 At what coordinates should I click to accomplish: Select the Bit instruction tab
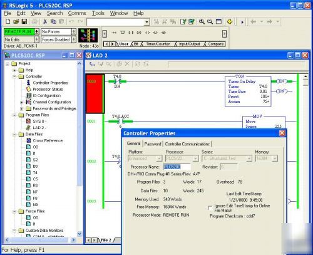(136, 44)
